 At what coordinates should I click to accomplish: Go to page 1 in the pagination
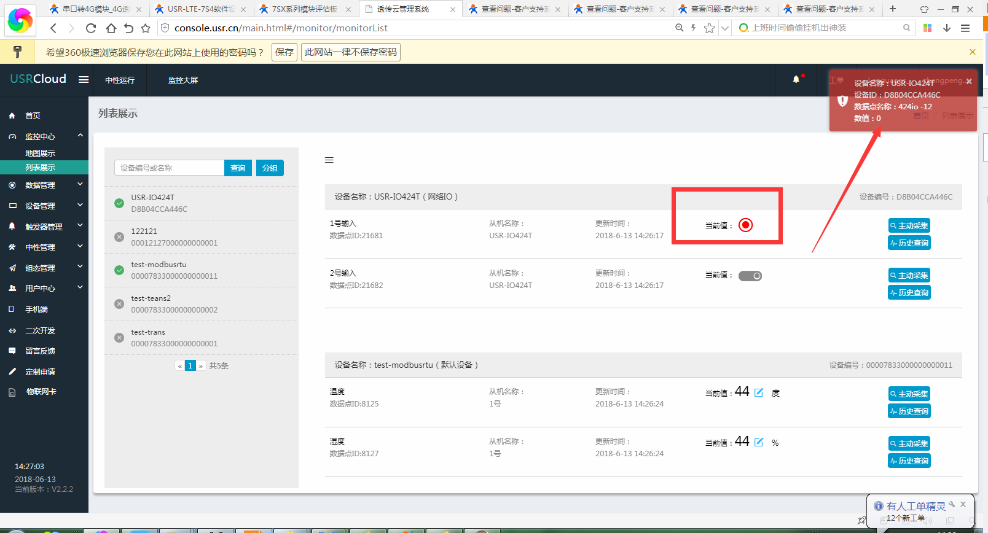click(x=190, y=365)
